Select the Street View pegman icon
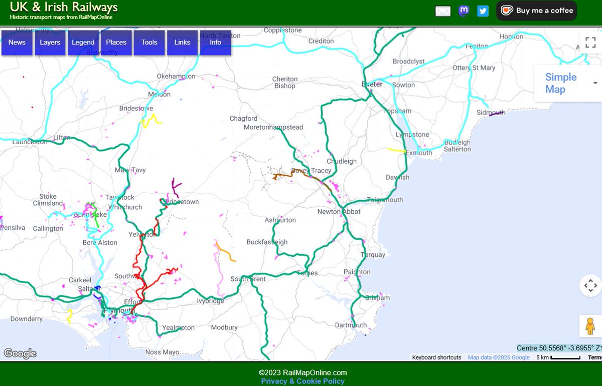Viewport: 602px width, 386px height. 590,326
